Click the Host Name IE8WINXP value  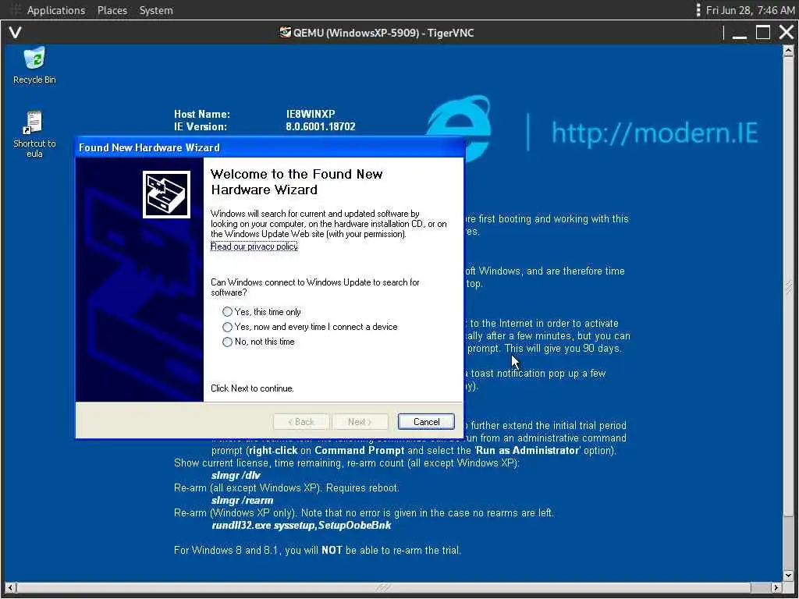(x=311, y=114)
